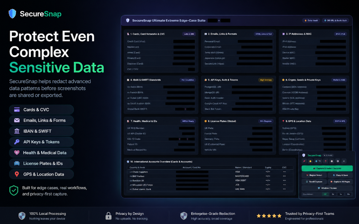Click the RSA Private Key label
The image size is (359, 224).
pyautogui.click(x=291, y=109)
